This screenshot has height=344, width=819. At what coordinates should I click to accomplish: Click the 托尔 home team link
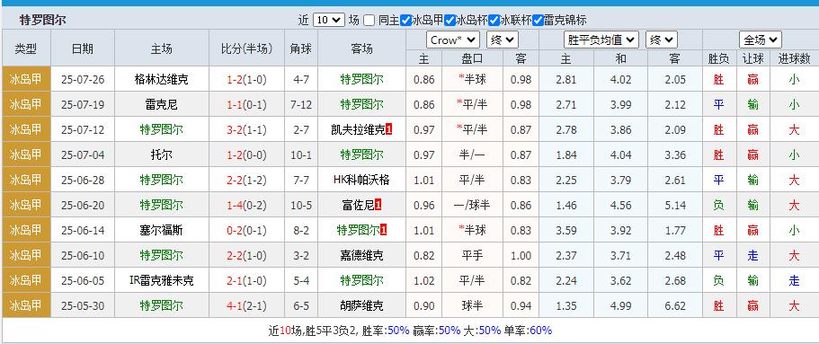[x=162, y=155]
